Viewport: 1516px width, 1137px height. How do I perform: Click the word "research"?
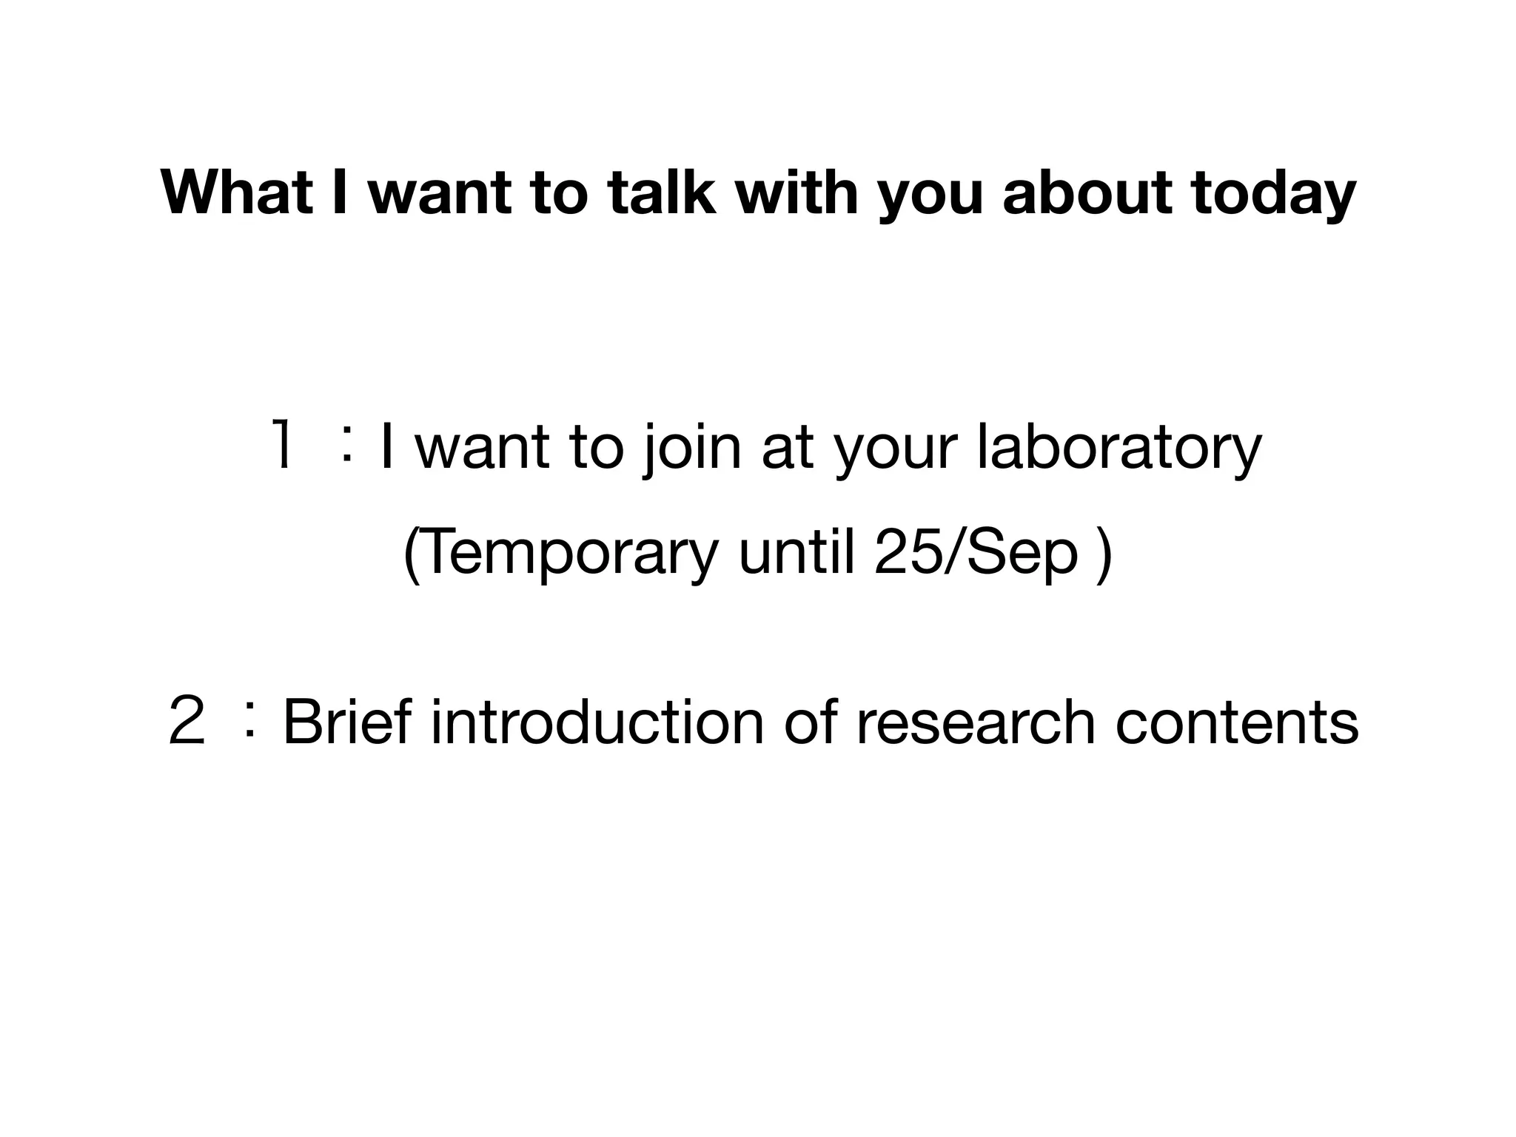click(x=975, y=722)
